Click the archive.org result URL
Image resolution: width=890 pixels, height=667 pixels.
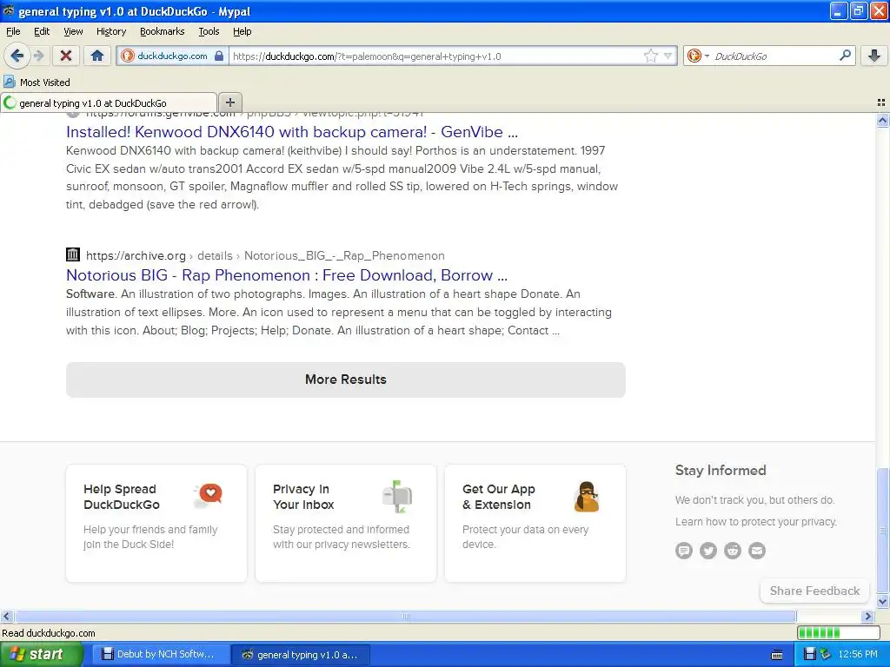pos(265,256)
